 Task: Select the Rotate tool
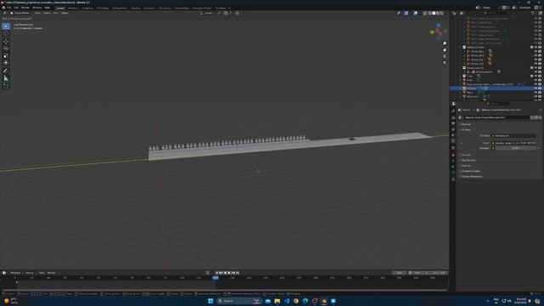click(6, 48)
